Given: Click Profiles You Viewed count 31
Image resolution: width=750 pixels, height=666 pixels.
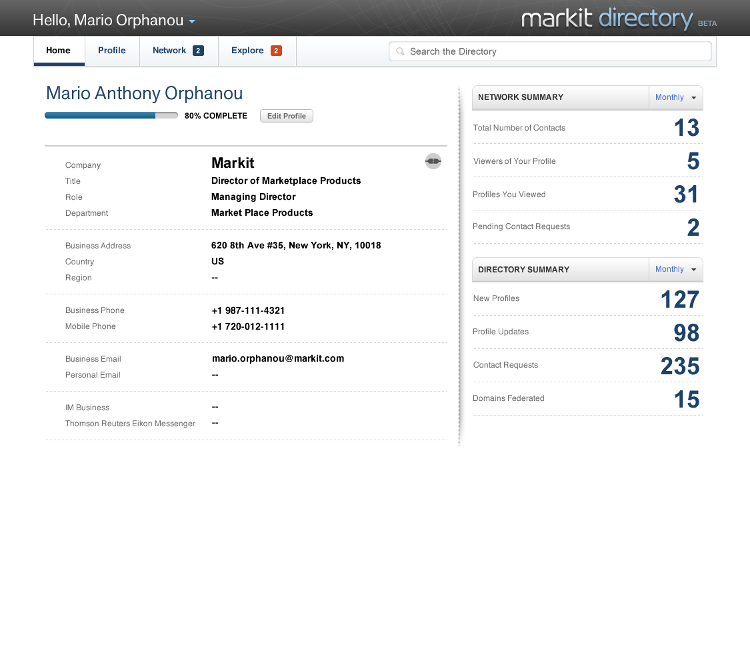Looking at the screenshot, I should pyautogui.click(x=686, y=194).
